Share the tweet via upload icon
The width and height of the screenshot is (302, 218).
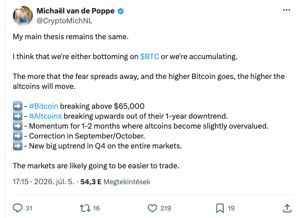(287, 208)
